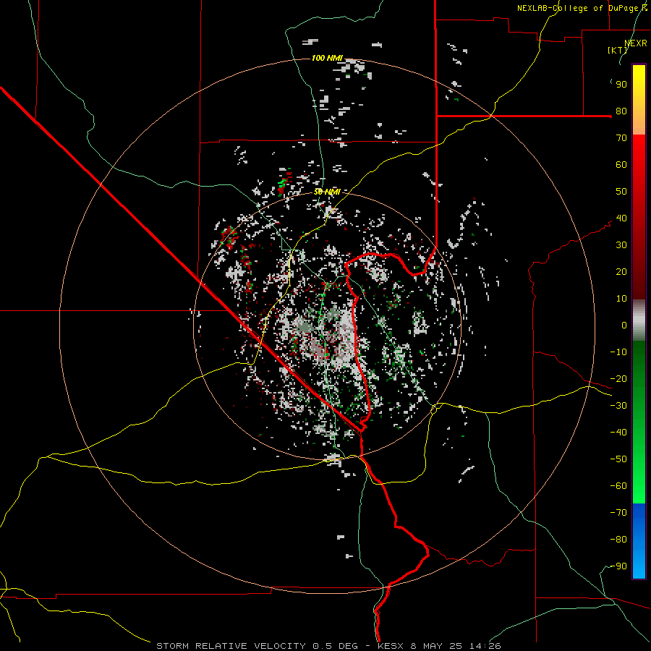Click the -40 value on velocity scale
This screenshot has height=651, width=651.
point(618,433)
